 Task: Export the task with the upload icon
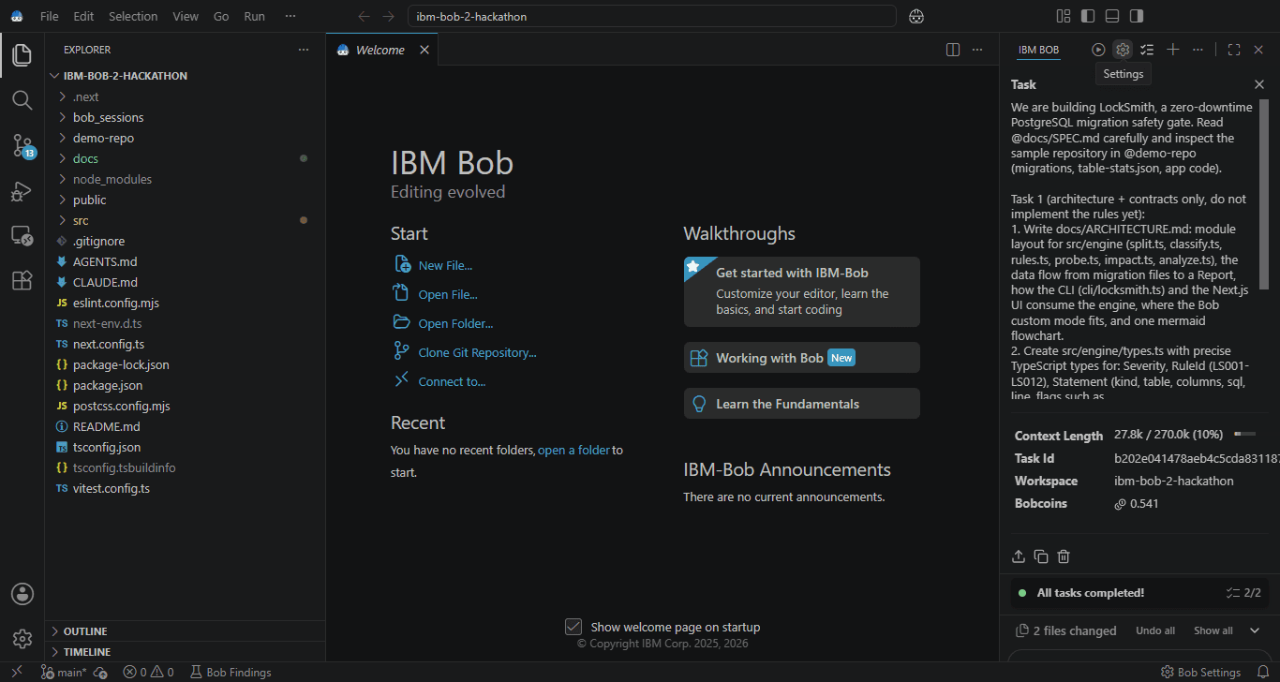click(1019, 556)
